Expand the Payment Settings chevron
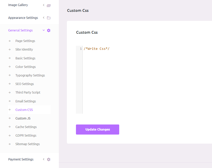Screen dimensions: 212x168 click(44, 159)
